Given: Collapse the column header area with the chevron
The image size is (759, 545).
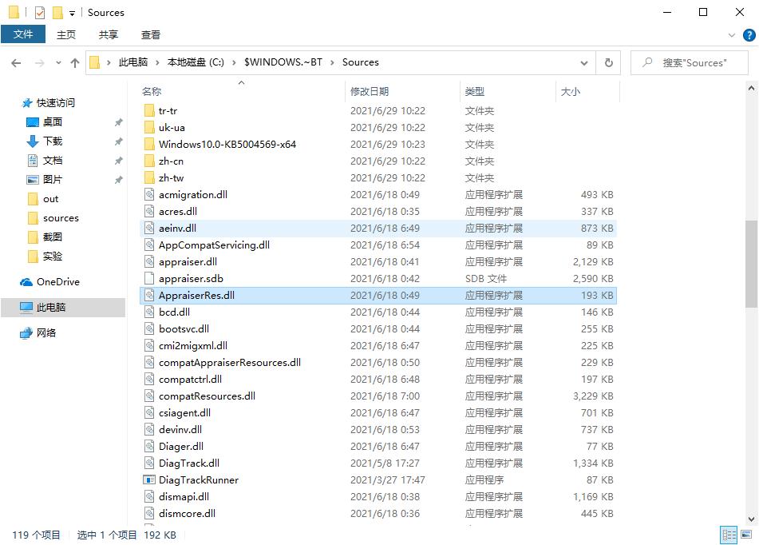Looking at the screenshot, I should 241,82.
